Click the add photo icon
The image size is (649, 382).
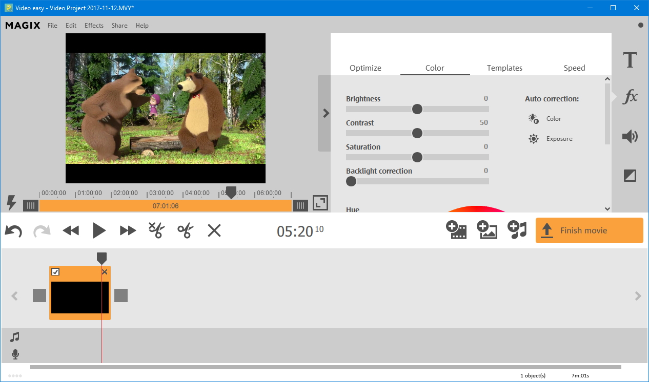(x=486, y=230)
